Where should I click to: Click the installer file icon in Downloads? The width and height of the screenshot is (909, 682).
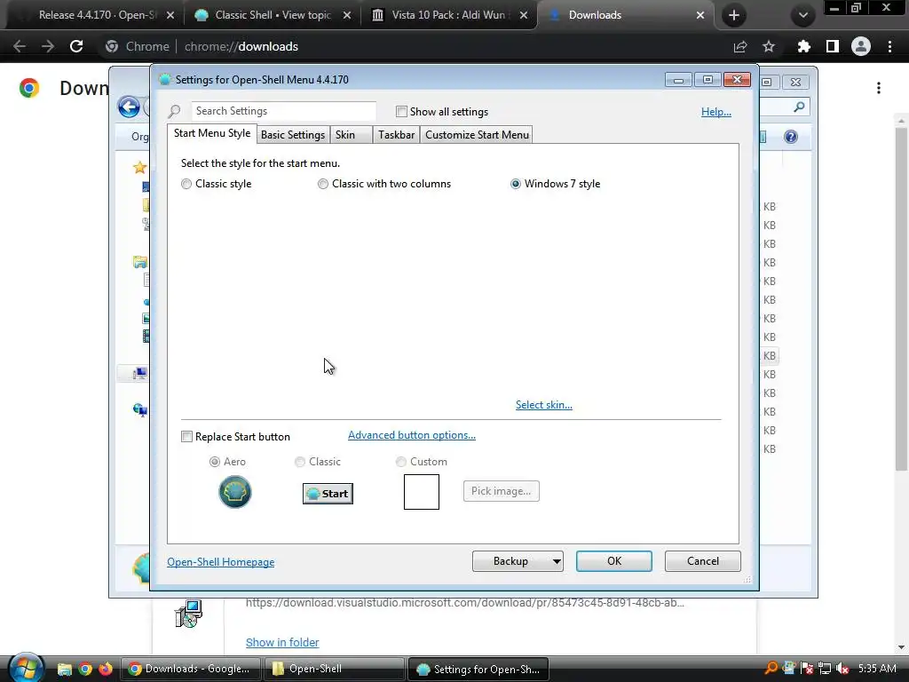click(x=188, y=614)
